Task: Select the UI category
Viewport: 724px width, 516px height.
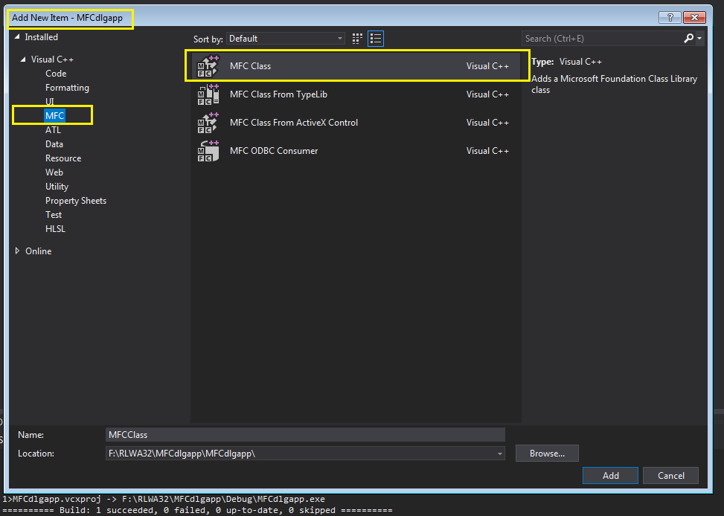Action: (x=49, y=102)
